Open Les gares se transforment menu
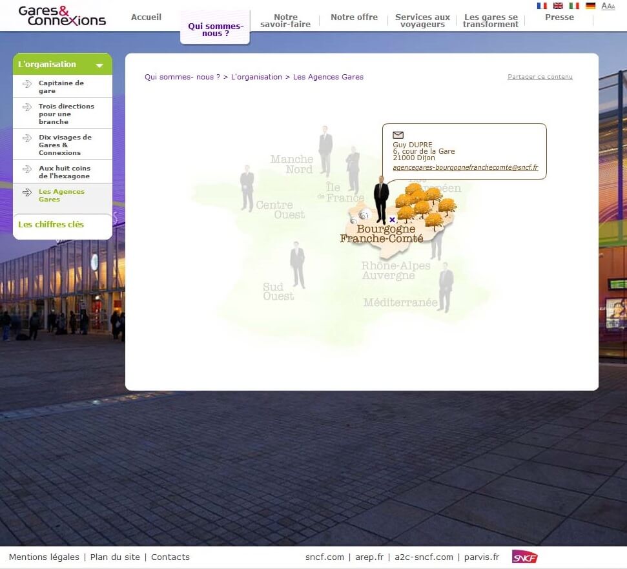Screen dimensions: 627x569 pos(491,21)
